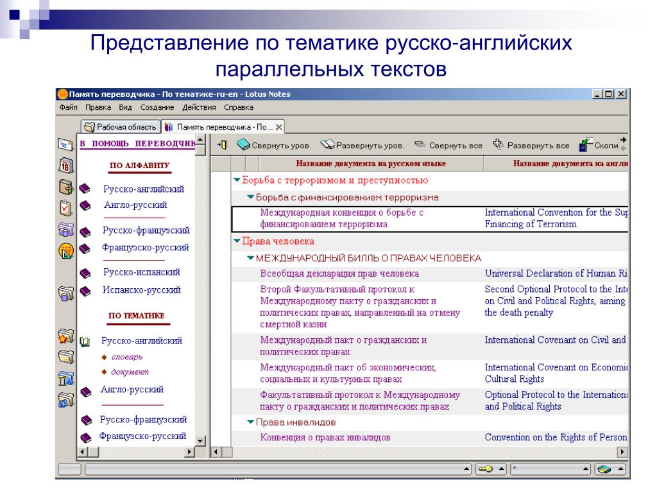Click the view horizontal scrollbar left arrow

pyautogui.click(x=216, y=452)
